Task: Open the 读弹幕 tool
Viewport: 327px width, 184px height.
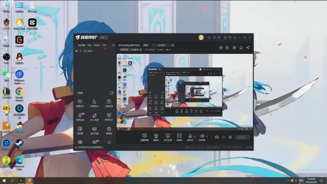Action: click(x=80, y=130)
